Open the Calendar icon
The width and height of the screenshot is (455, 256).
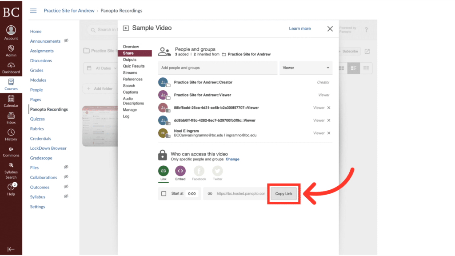click(11, 99)
